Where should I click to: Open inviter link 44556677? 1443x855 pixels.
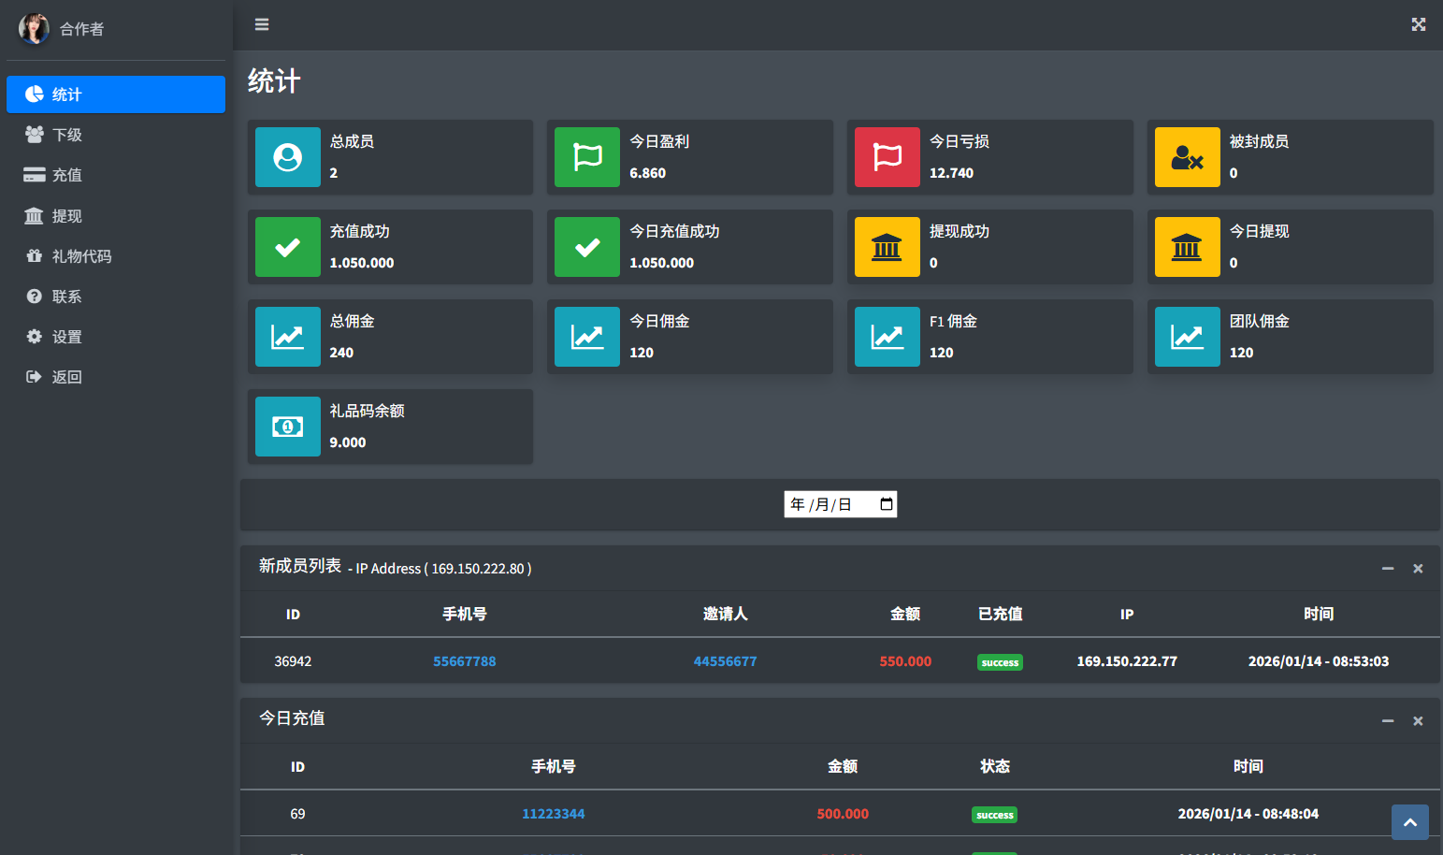725,661
